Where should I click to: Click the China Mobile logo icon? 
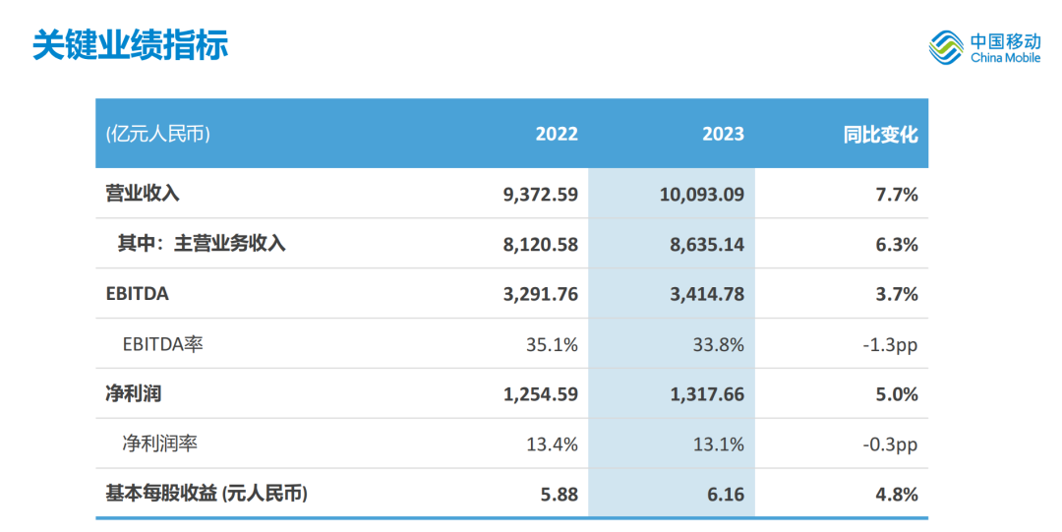[946, 47]
